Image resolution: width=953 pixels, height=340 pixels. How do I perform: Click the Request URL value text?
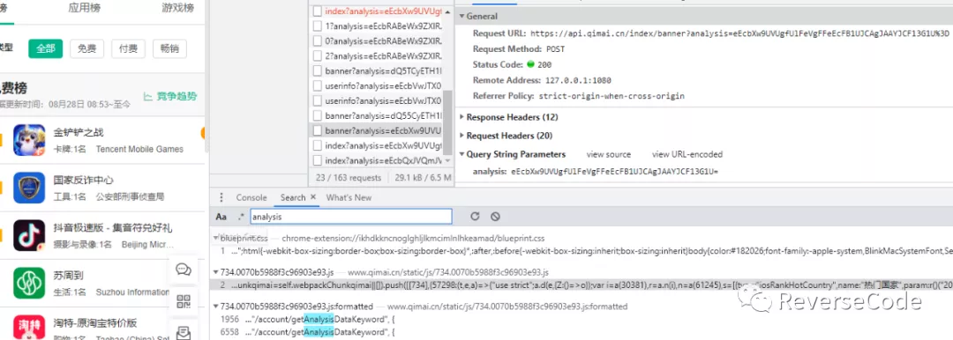click(739, 33)
